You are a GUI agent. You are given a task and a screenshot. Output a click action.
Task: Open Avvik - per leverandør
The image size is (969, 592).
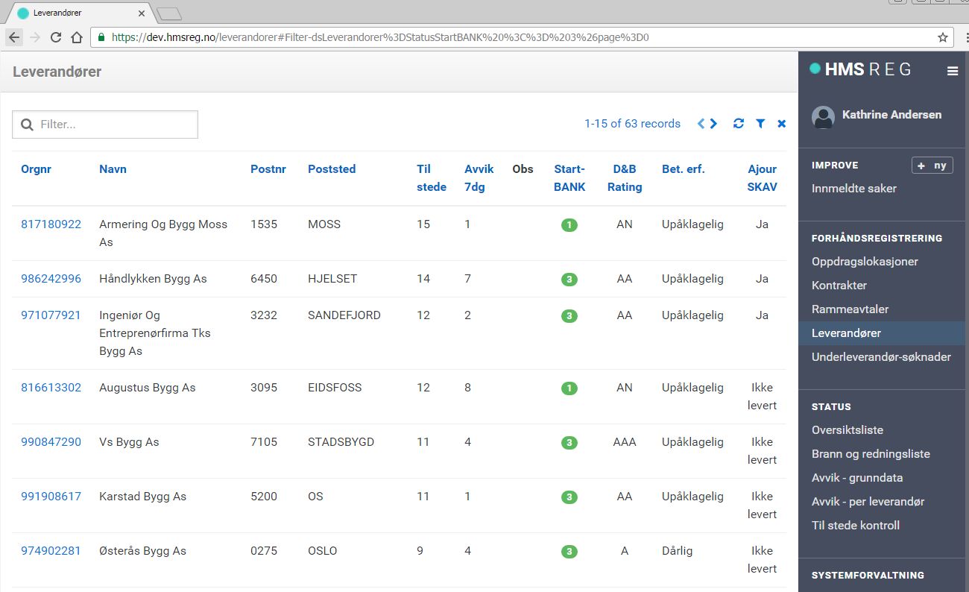pos(868,502)
